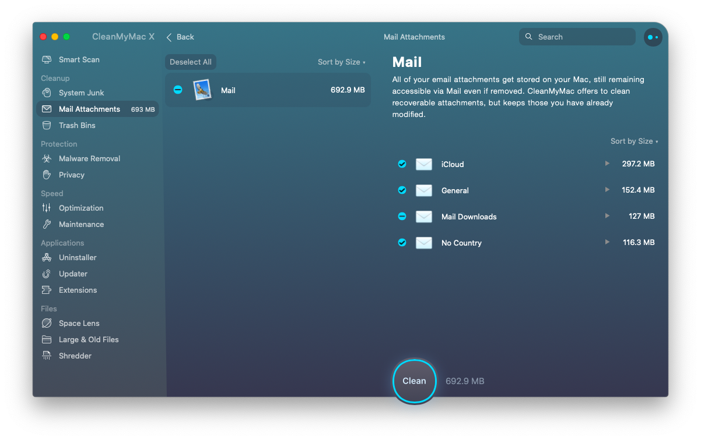Click in the Search field
701x440 pixels.
coord(577,37)
